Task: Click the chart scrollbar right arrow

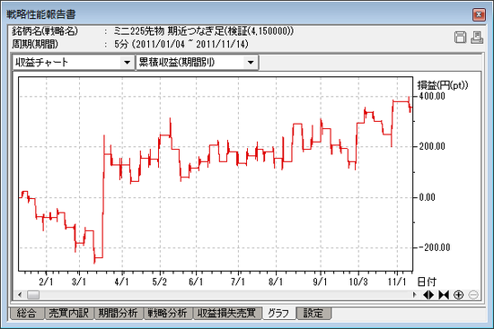Action: tap(414, 295)
